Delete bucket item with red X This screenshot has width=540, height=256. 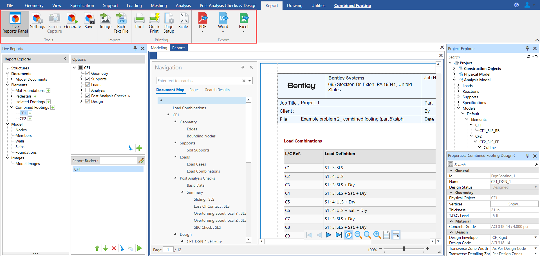point(114,248)
